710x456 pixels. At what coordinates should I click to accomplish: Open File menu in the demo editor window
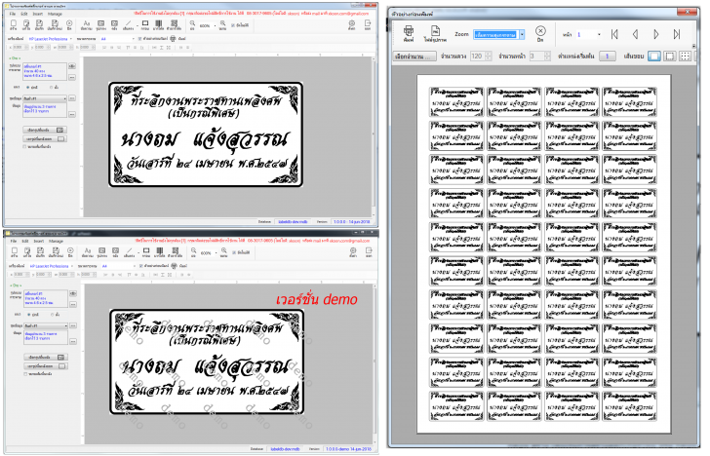pos(14,241)
